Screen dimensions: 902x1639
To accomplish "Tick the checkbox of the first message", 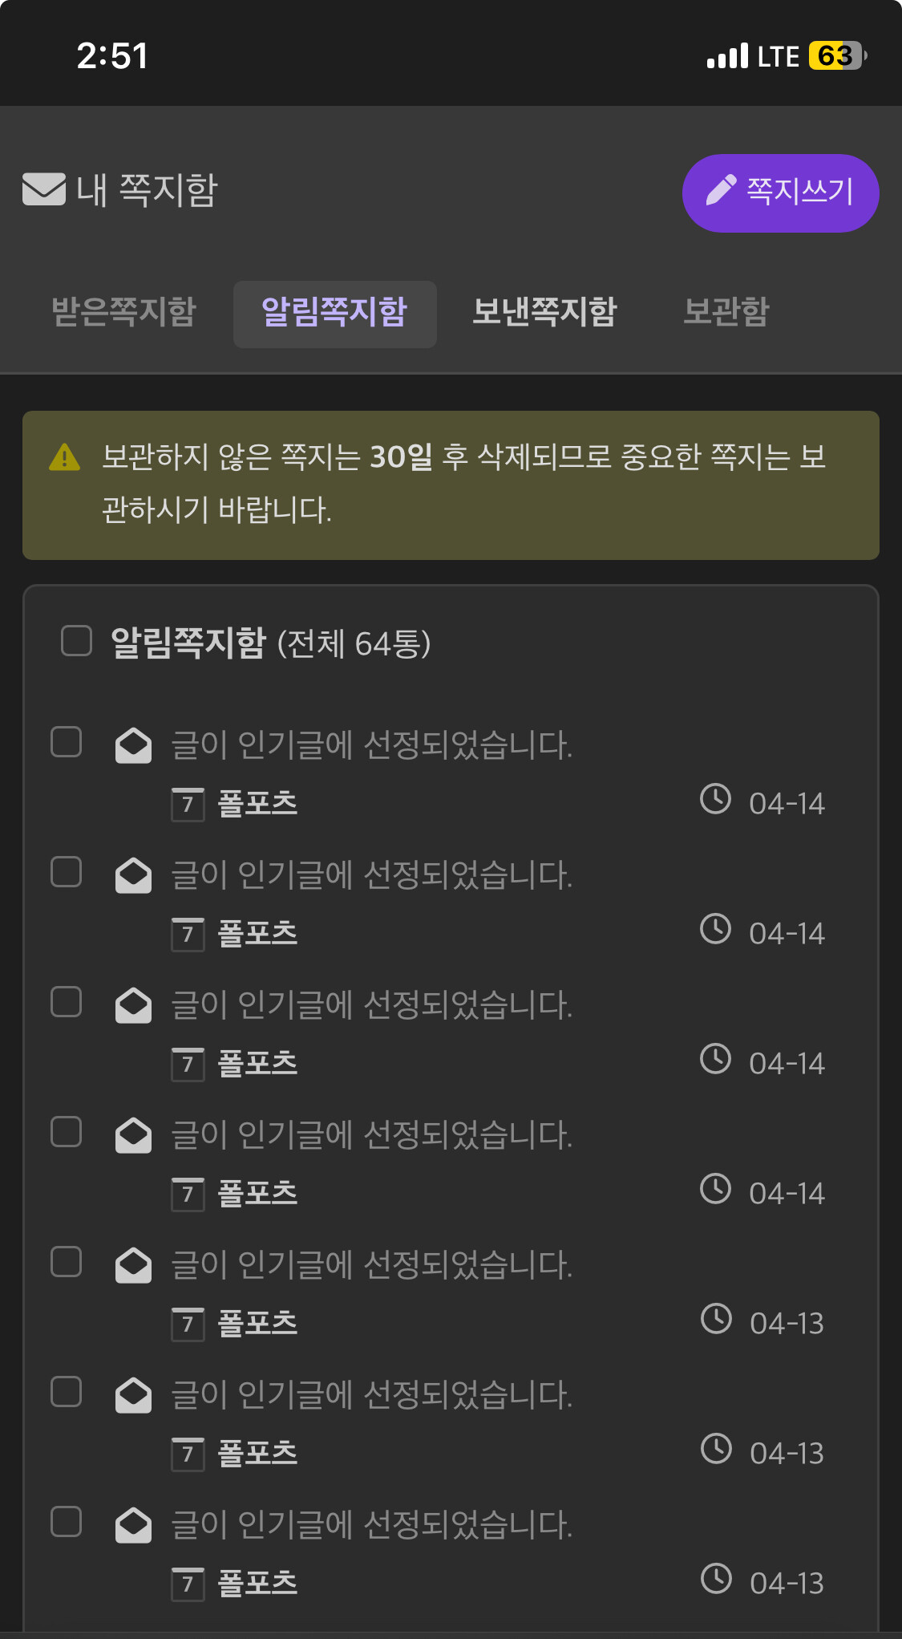I will (67, 742).
